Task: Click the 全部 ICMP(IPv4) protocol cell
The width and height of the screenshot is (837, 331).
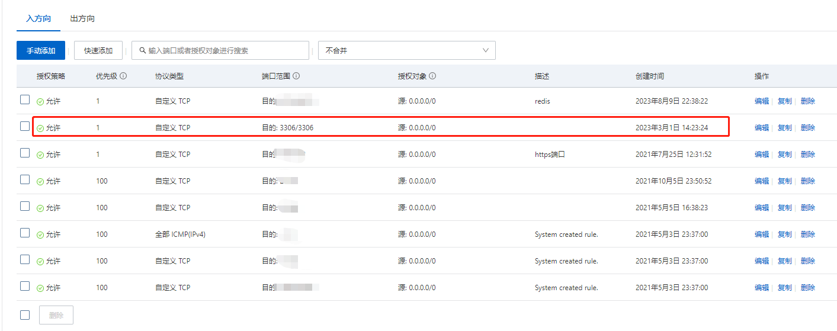Action: [180, 234]
